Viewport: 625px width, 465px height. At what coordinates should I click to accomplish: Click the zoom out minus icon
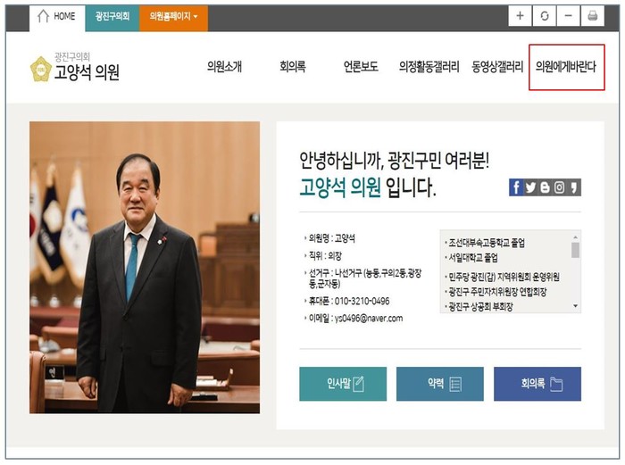[x=569, y=17]
